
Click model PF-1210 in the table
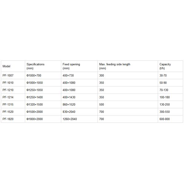[x=8, y=90]
